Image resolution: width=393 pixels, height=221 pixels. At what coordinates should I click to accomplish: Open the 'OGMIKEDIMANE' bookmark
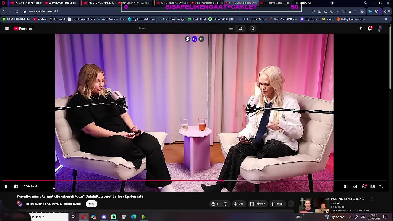click(17, 19)
